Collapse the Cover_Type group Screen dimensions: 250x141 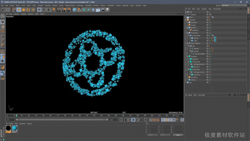189,69
